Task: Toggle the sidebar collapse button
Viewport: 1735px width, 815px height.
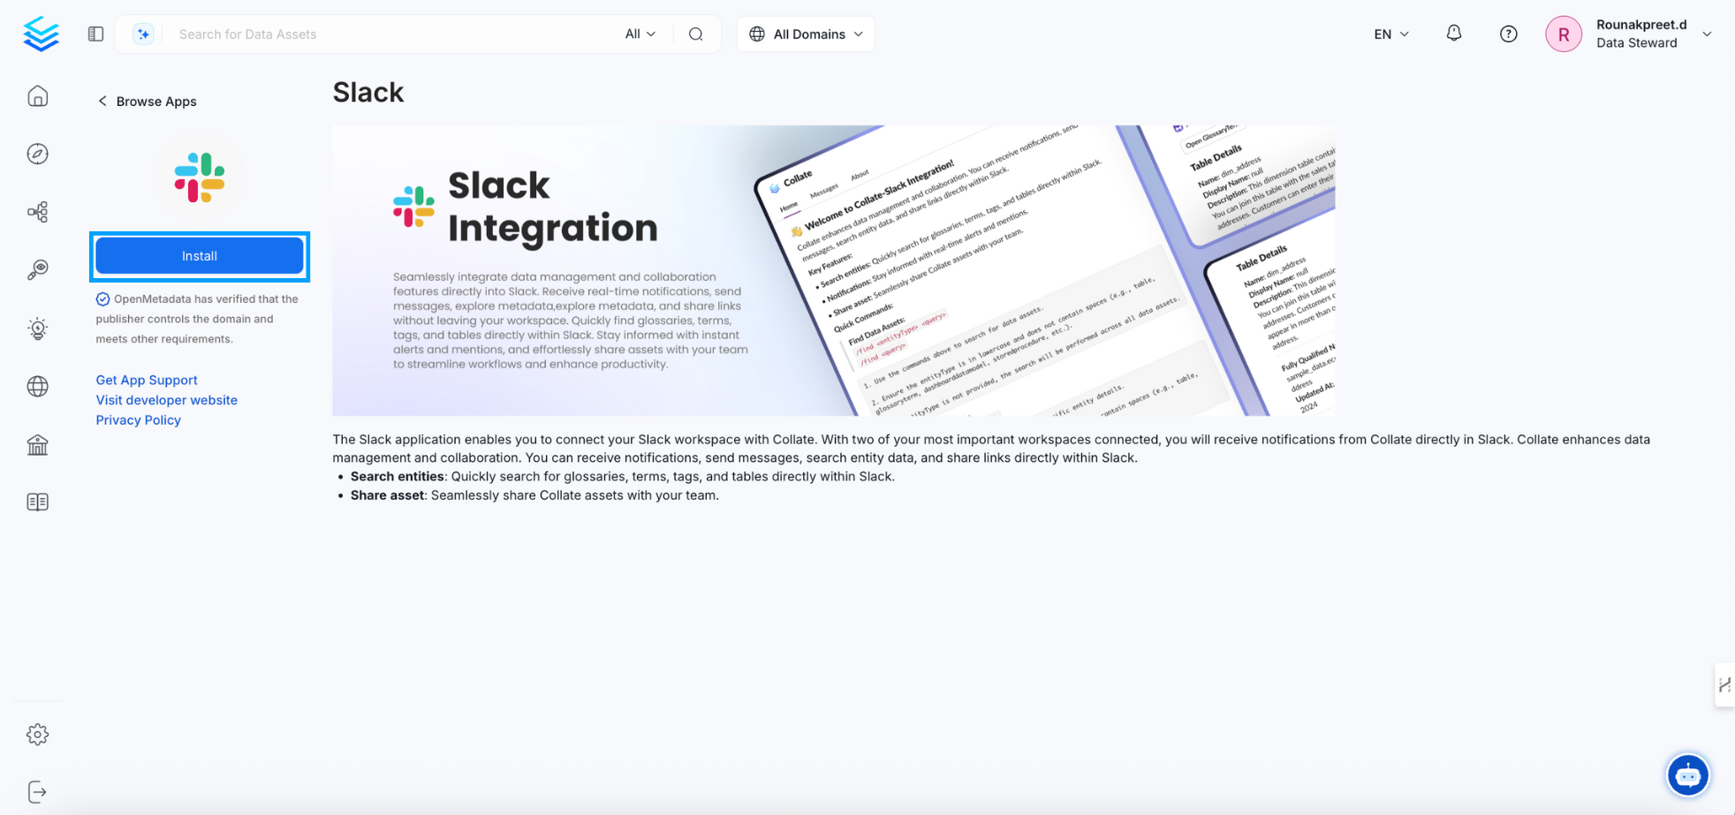Action: click(x=95, y=34)
